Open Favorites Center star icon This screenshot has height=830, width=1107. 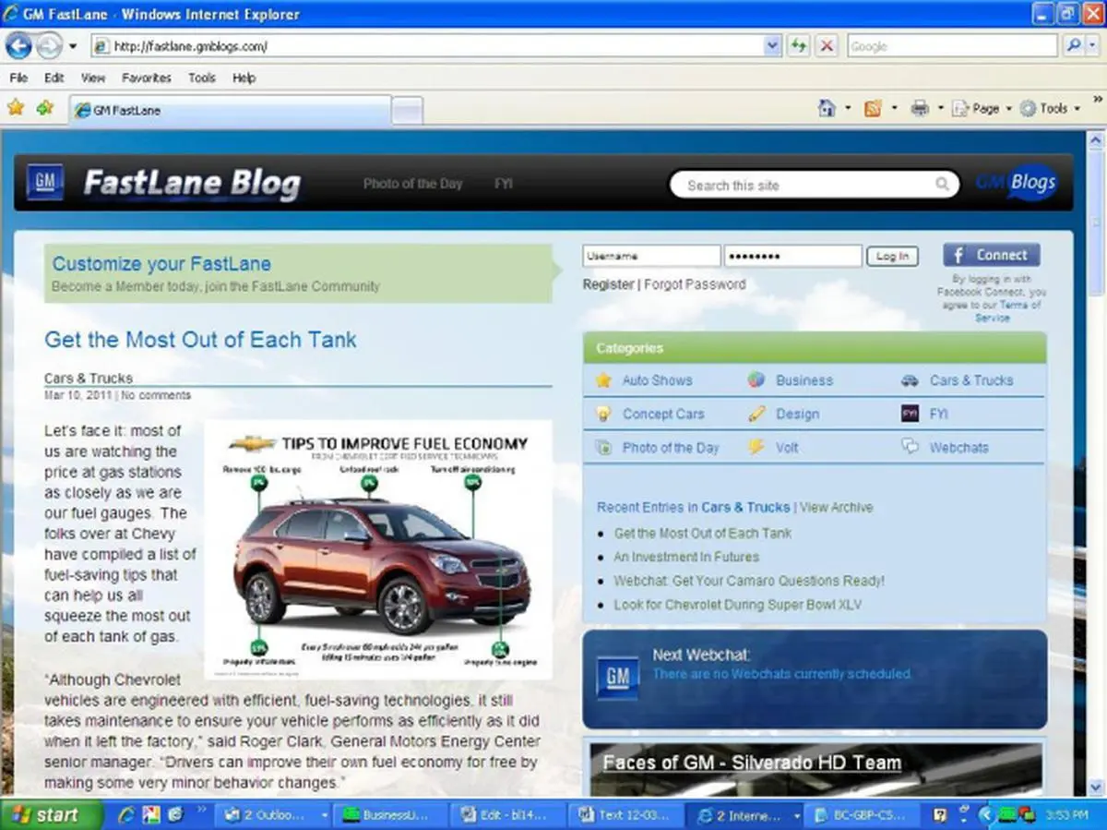coord(16,108)
